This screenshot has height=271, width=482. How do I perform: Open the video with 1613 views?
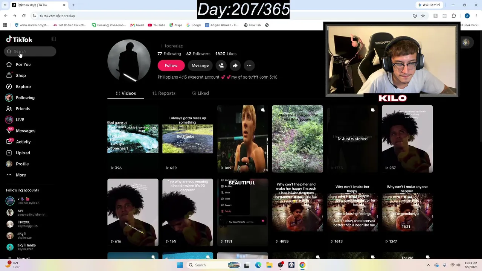click(x=352, y=213)
